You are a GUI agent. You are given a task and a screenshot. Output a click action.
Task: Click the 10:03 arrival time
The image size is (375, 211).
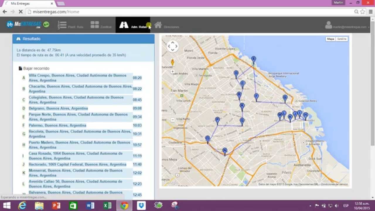pos(137,125)
